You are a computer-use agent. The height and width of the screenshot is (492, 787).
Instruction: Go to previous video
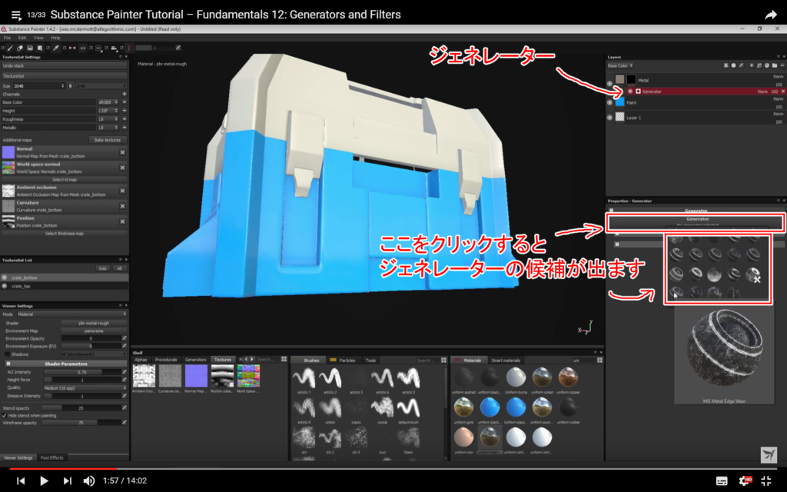[x=21, y=481]
